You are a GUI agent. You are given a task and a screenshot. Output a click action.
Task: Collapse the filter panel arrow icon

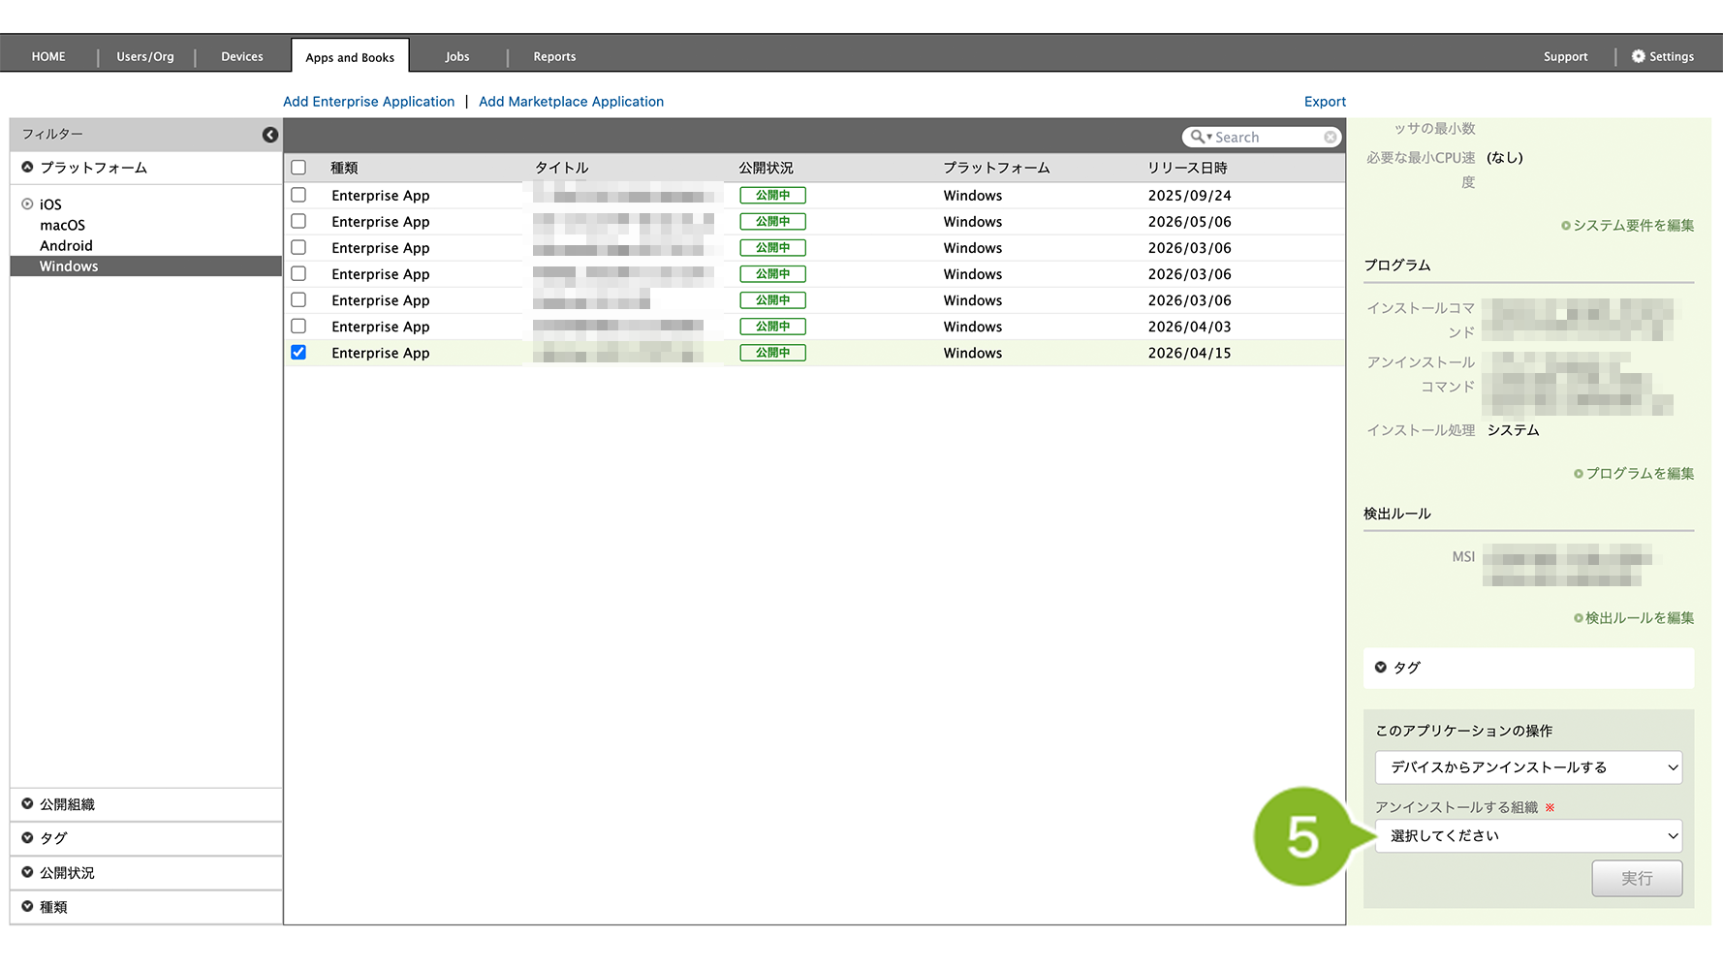(270, 135)
